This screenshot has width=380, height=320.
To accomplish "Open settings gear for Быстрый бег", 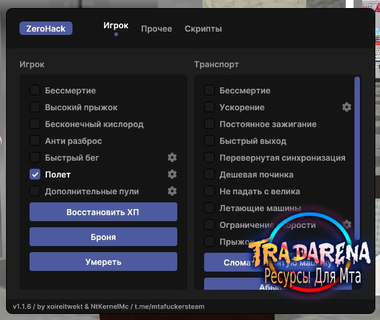I will [x=172, y=157].
